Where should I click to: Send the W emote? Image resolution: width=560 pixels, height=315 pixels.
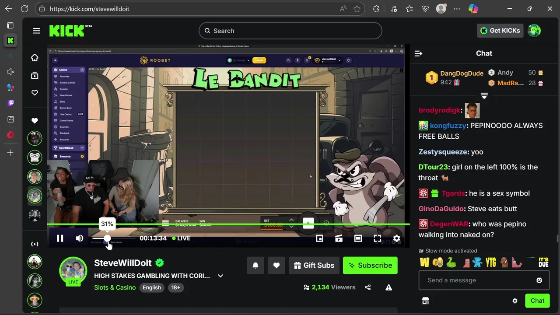(424, 262)
